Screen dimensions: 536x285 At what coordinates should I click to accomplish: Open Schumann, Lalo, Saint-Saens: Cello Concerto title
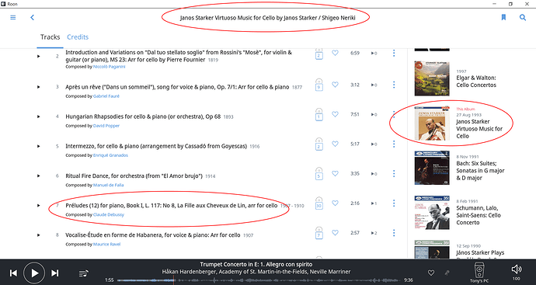click(x=479, y=215)
